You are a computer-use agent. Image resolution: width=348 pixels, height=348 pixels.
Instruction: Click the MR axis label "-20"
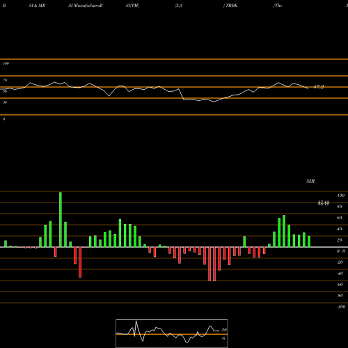[340, 262]
